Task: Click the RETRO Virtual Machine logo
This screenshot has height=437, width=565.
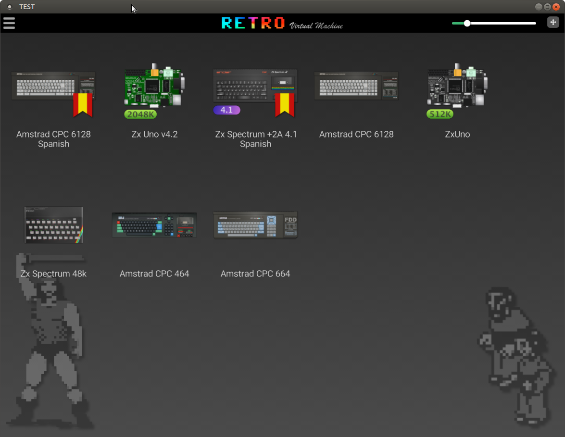Action: coord(281,23)
